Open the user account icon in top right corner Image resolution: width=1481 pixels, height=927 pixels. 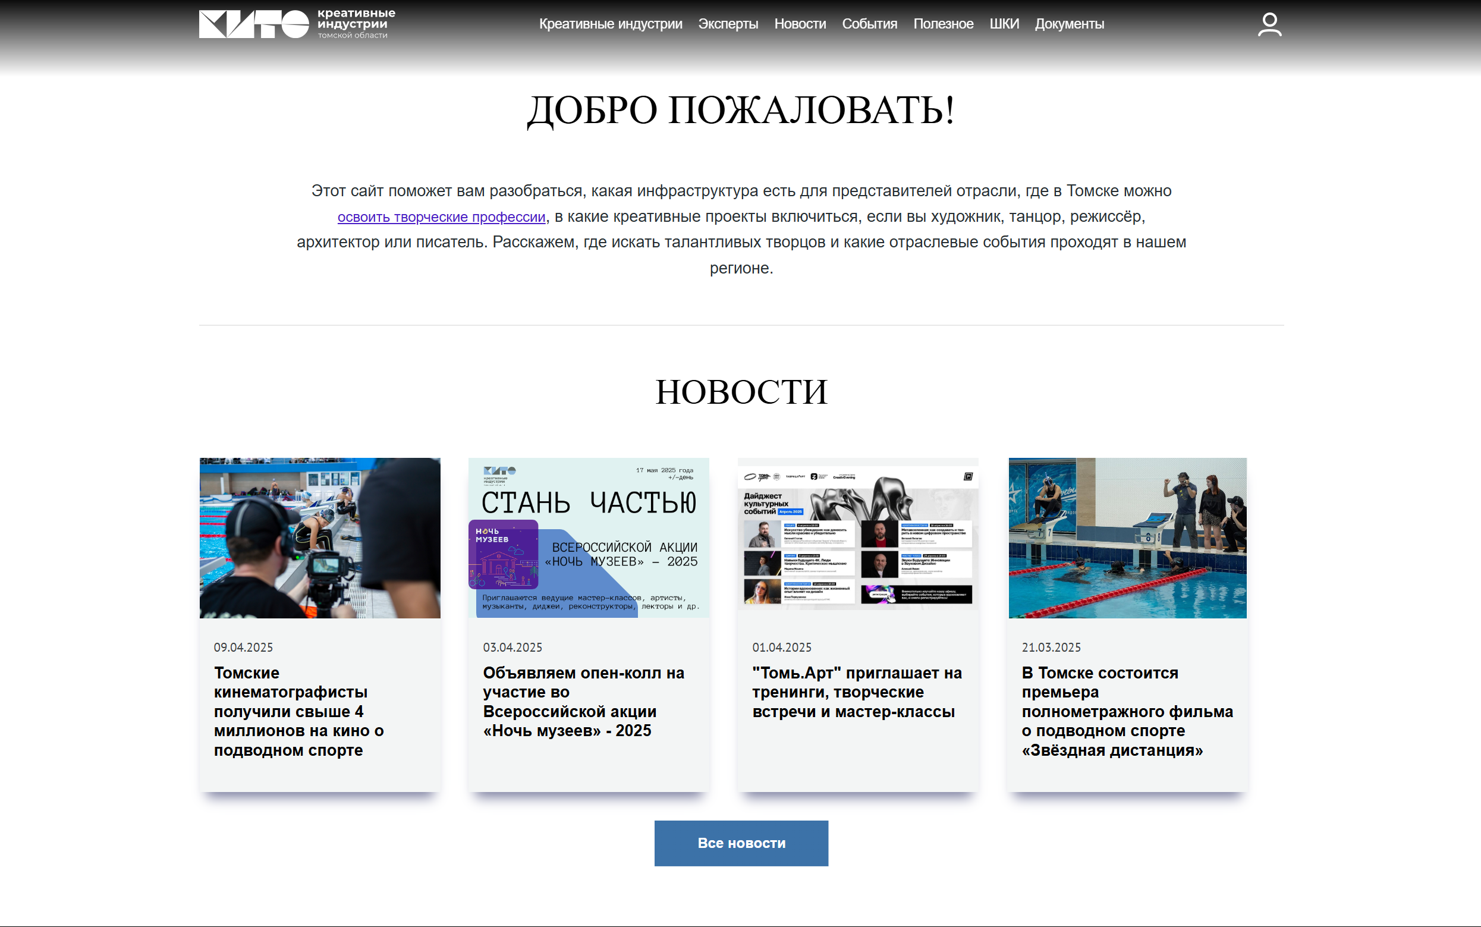1269,24
